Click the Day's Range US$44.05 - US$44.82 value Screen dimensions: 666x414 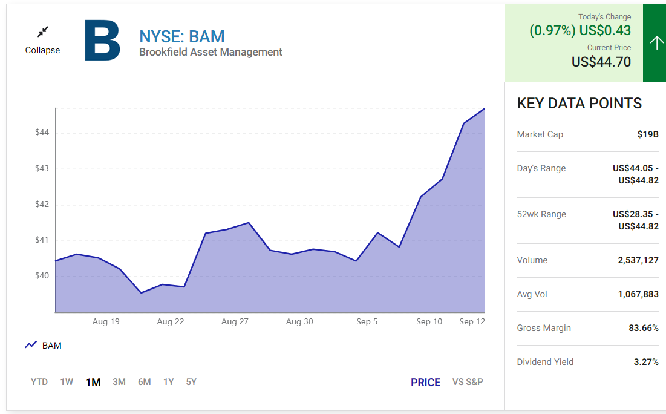(x=635, y=174)
